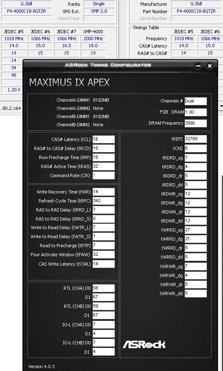
Task: Click the tRDRD_dr value field
Action: 196,176
